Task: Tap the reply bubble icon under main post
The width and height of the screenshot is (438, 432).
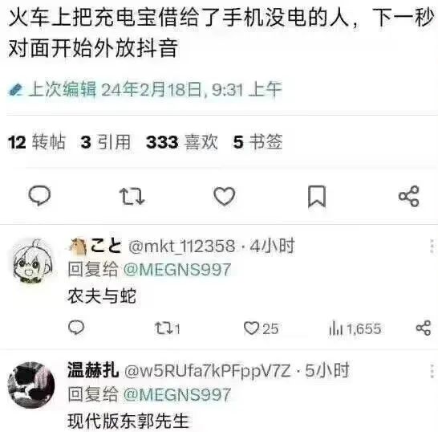Action: tap(39, 196)
